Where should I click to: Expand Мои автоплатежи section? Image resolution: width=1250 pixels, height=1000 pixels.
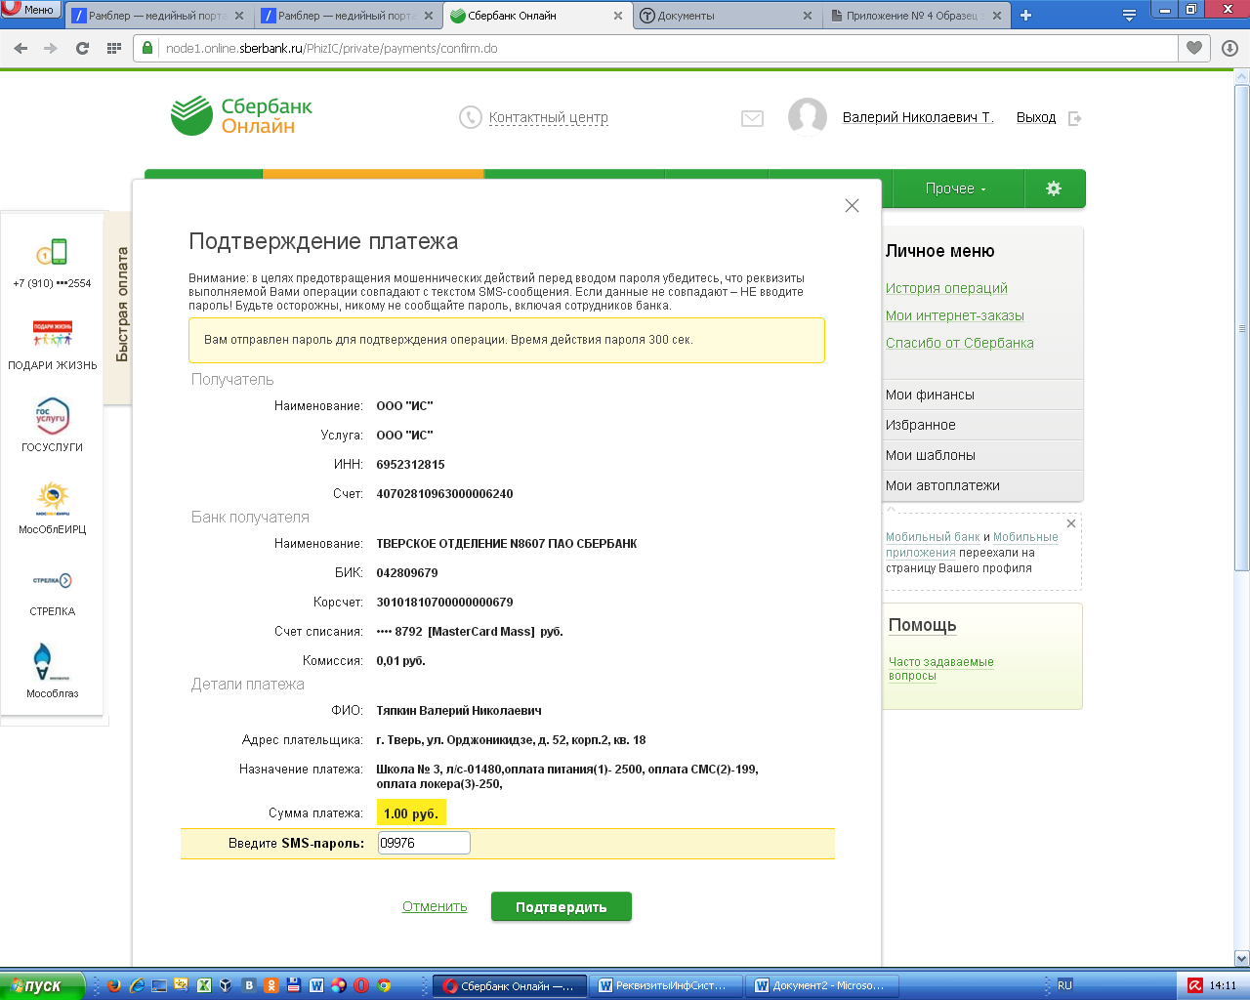click(983, 485)
